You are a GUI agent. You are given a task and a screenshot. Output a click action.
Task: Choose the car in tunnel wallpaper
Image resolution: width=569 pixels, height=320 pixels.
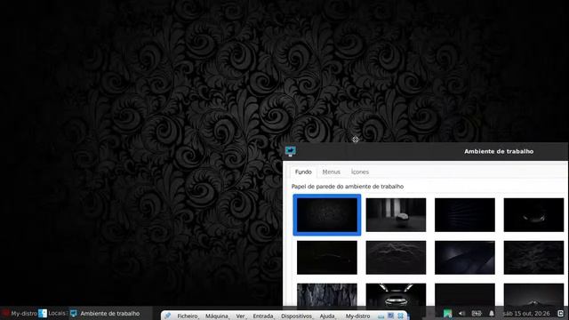click(396, 294)
